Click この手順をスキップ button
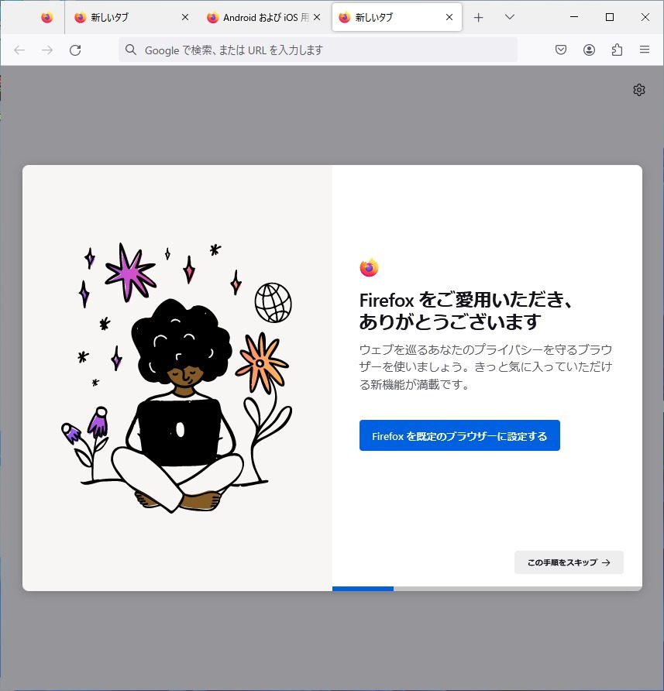 click(569, 562)
